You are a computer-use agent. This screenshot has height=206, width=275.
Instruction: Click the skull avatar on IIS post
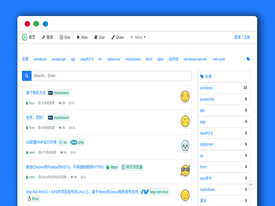[x=185, y=146]
